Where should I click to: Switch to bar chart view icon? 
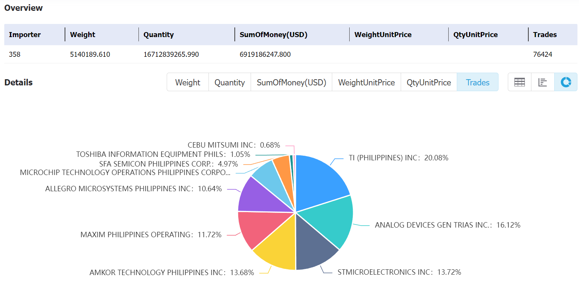click(x=543, y=82)
